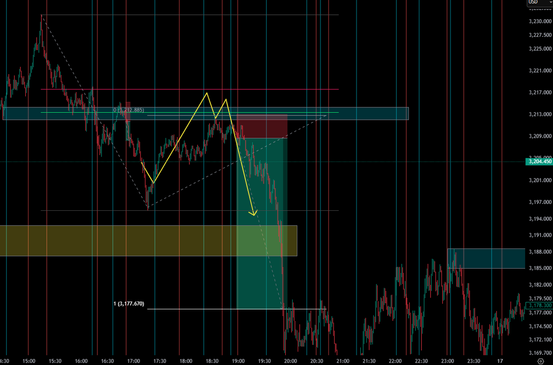Image resolution: width=553 pixels, height=365 pixels.
Task: Click the 3,230.000 price axis label
Action: point(540,22)
